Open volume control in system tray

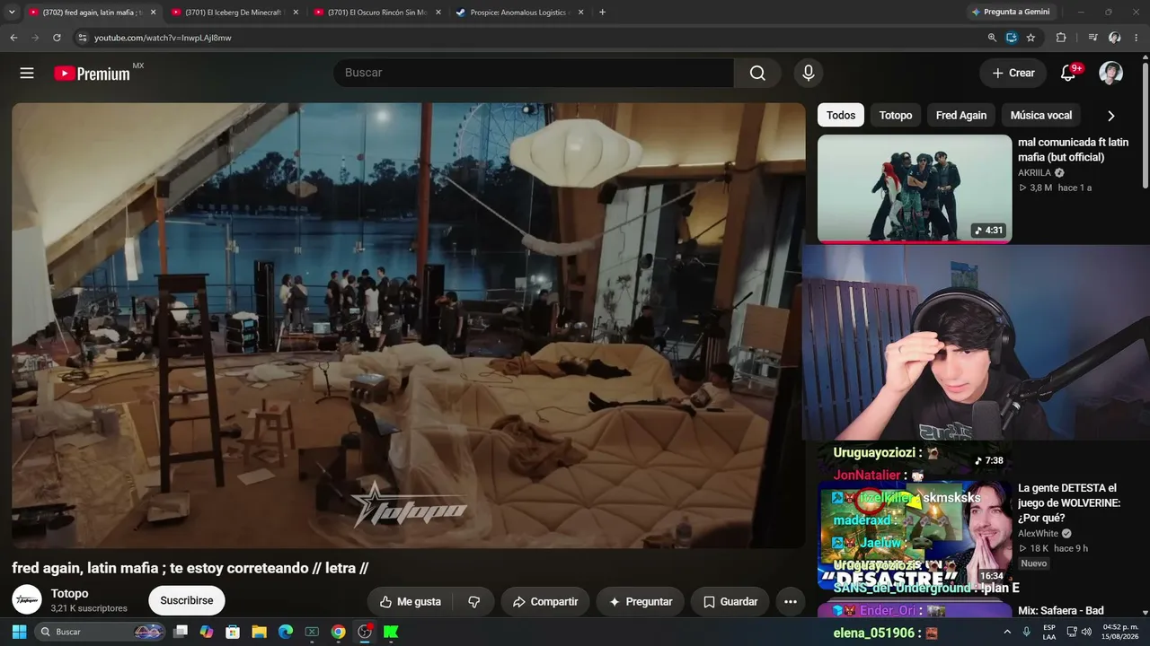[x=1086, y=632]
